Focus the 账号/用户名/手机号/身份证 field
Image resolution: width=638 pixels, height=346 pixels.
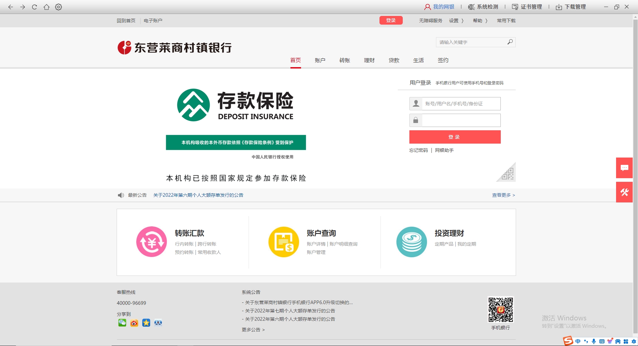click(x=461, y=104)
